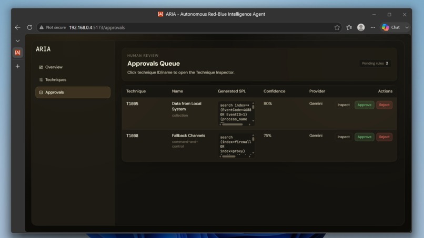Click the 80% confidence value
This screenshot has height=238, width=424.
tap(268, 104)
